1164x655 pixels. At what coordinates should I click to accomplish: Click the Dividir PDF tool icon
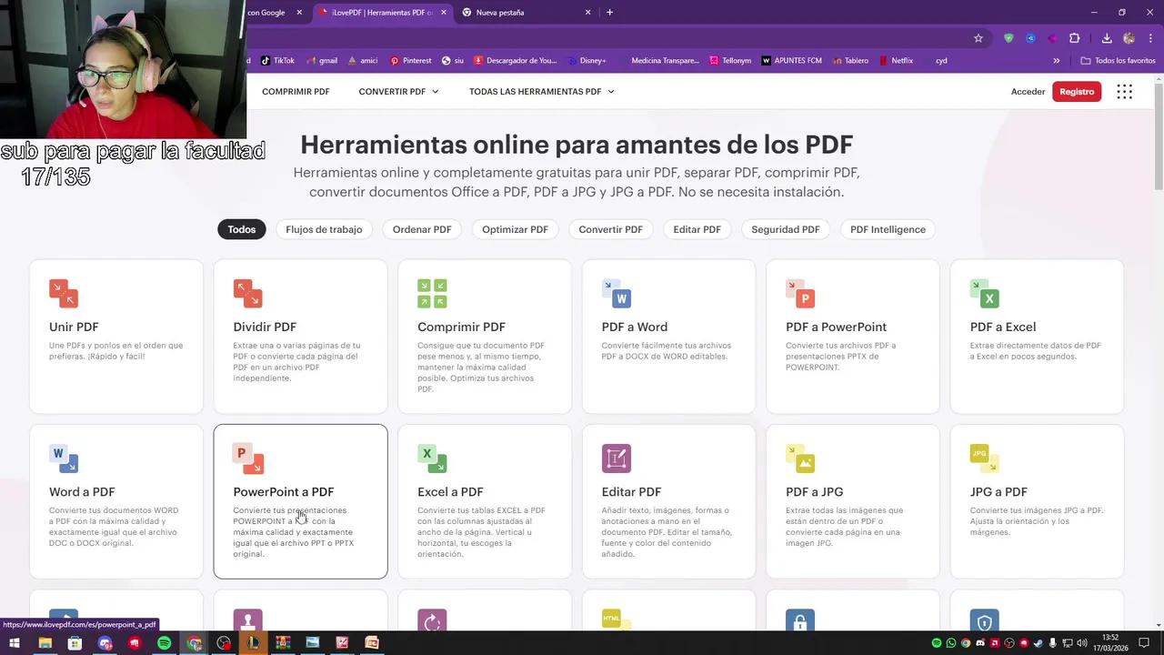(x=247, y=293)
